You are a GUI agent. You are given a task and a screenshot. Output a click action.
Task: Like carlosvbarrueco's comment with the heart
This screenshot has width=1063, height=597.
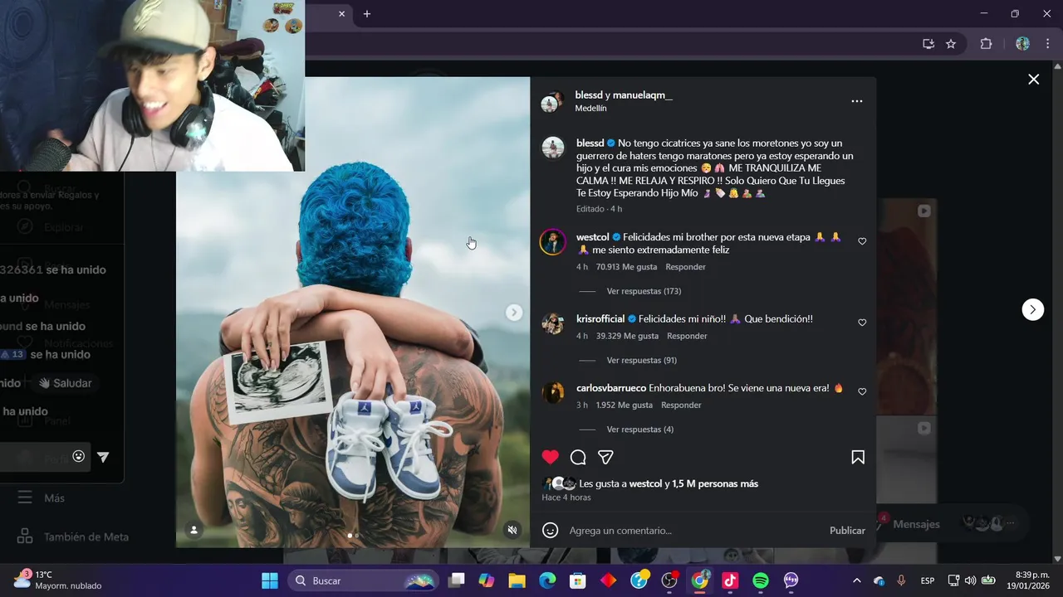(862, 391)
